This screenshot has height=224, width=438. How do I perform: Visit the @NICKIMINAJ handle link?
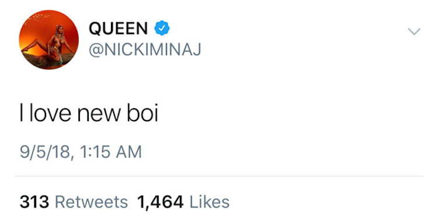pos(145,50)
